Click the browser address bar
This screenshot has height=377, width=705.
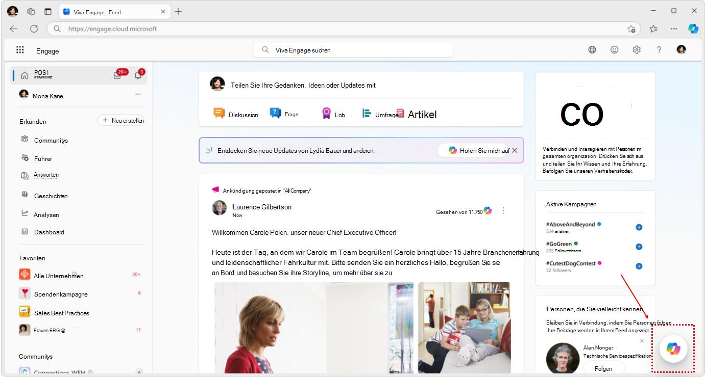click(345, 29)
